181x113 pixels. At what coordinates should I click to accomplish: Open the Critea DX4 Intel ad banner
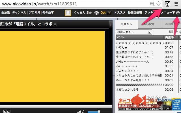pos(149,104)
